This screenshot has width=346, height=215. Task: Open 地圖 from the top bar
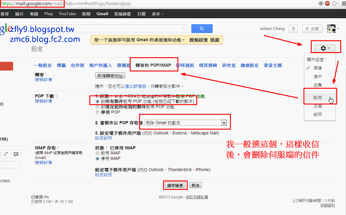34,14
